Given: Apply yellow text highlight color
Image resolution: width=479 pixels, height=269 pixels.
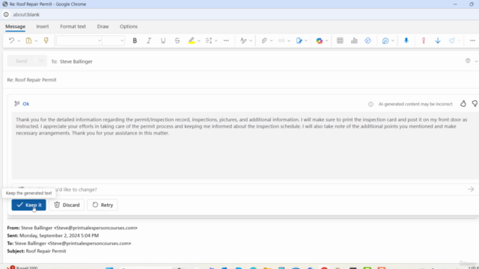Looking at the screenshot, I should coord(192,40).
